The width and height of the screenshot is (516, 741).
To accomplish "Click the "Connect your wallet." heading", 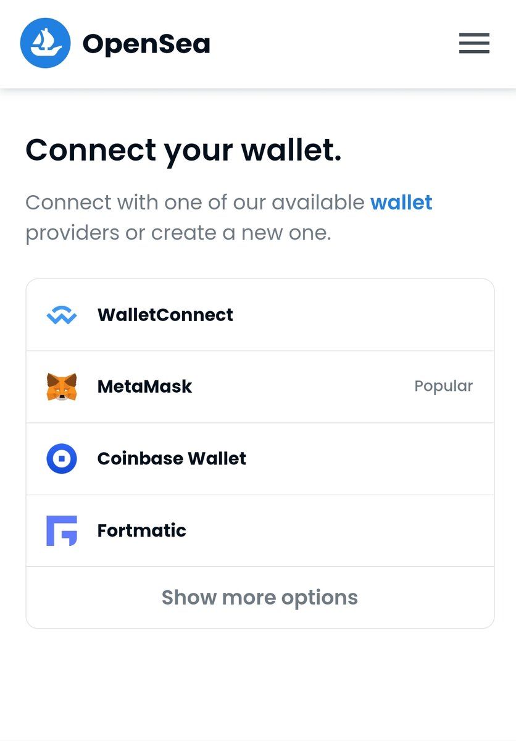I will (x=183, y=151).
